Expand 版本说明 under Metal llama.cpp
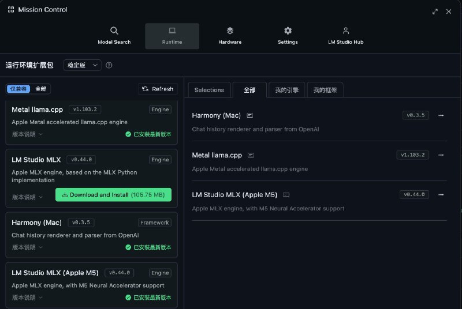 [27, 134]
